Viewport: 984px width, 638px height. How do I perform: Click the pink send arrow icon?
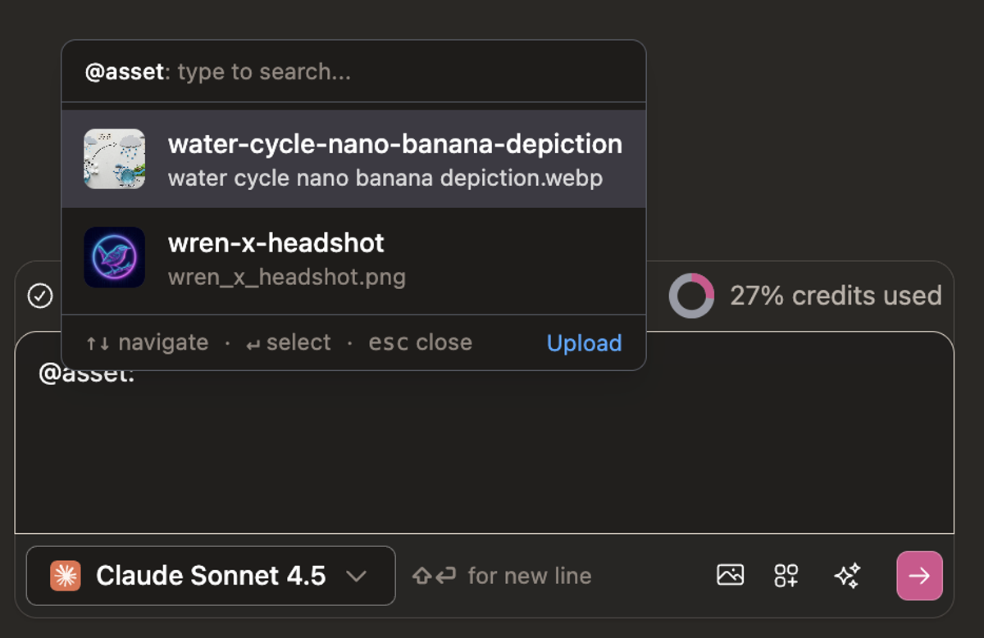pyautogui.click(x=919, y=575)
